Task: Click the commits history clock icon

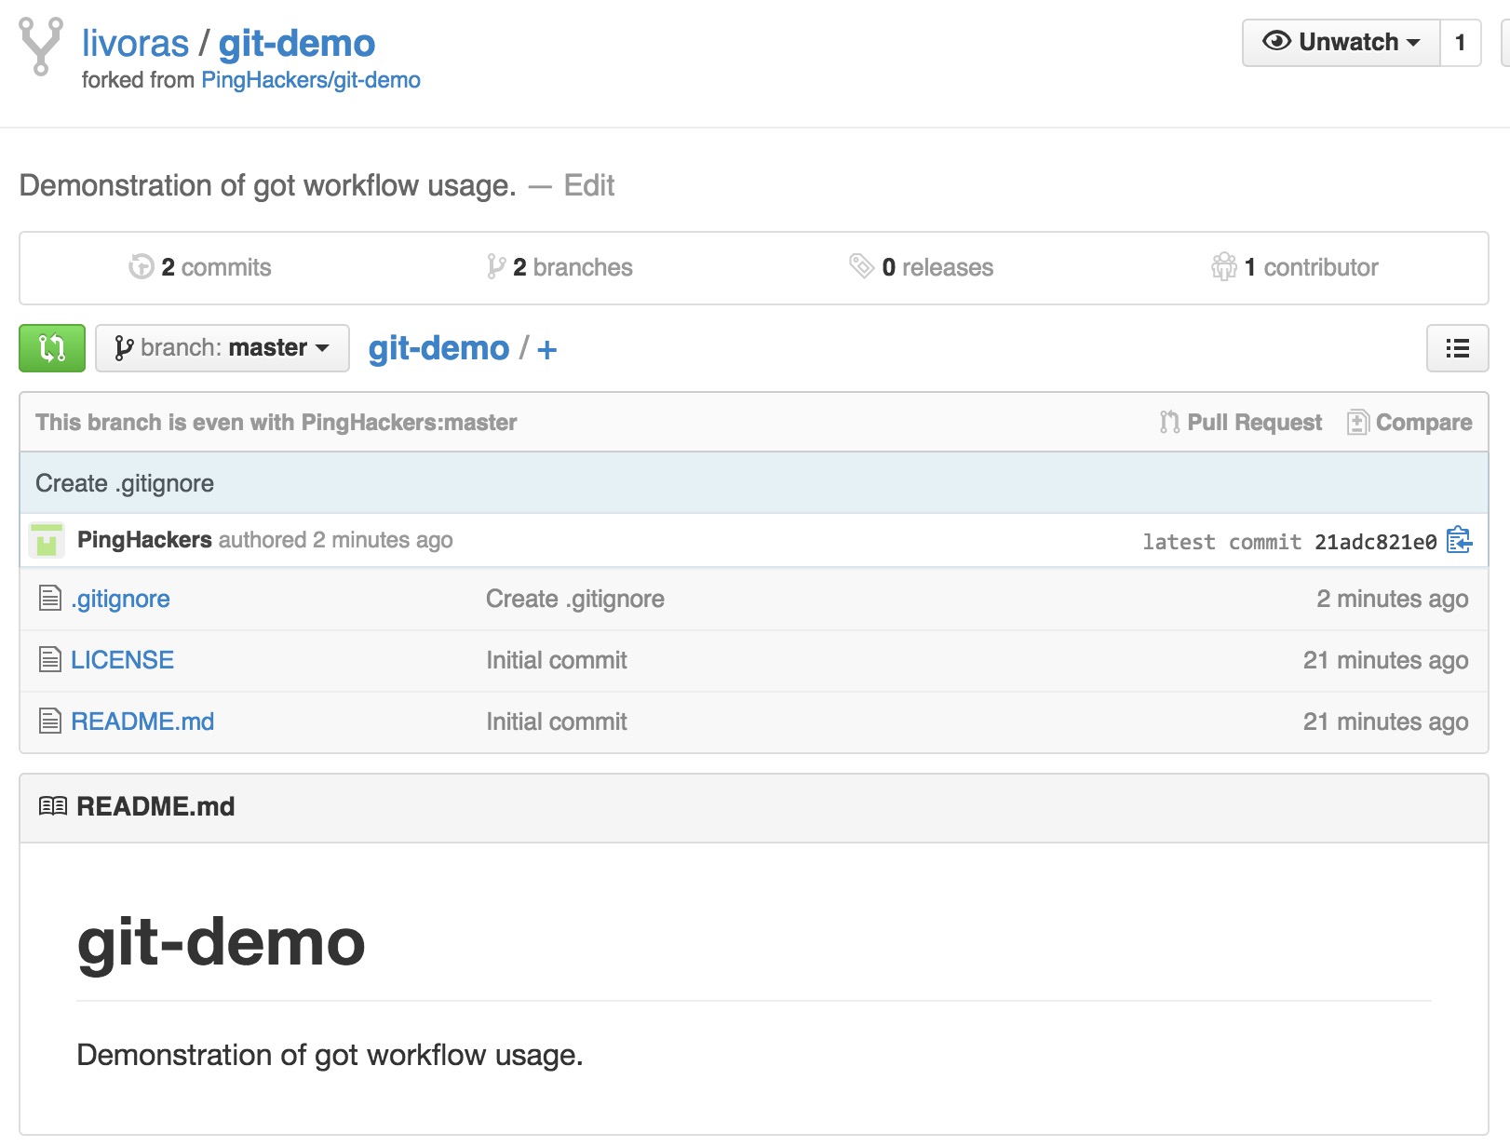Action: [142, 267]
